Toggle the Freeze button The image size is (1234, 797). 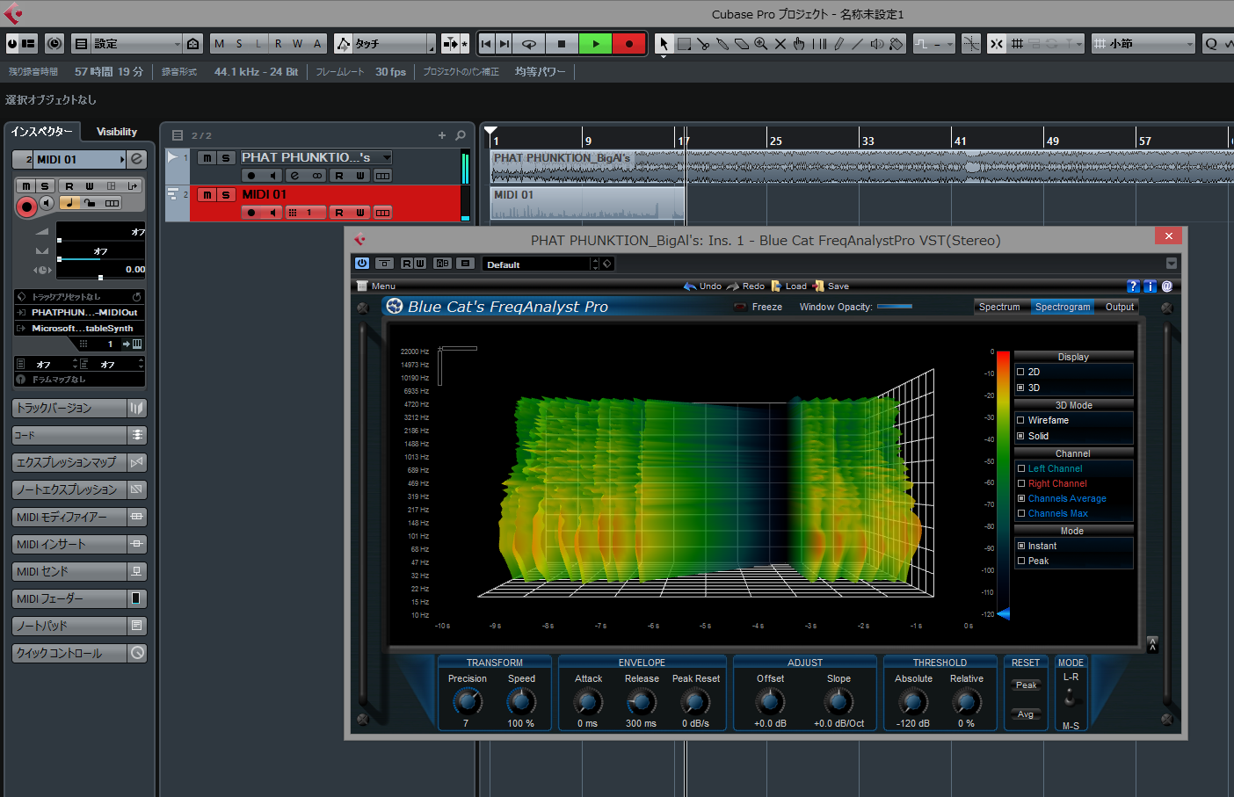[759, 307]
